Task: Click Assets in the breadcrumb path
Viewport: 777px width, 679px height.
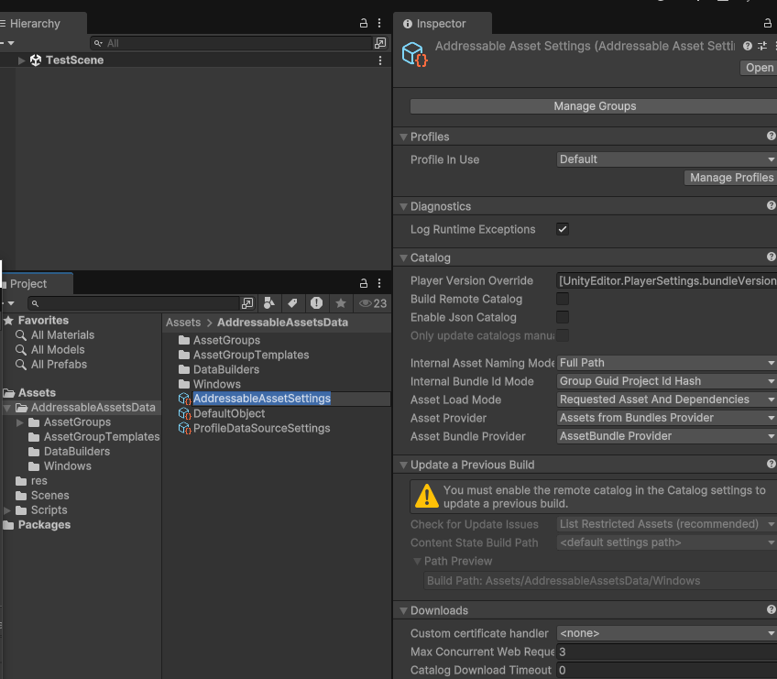Action: click(x=183, y=323)
